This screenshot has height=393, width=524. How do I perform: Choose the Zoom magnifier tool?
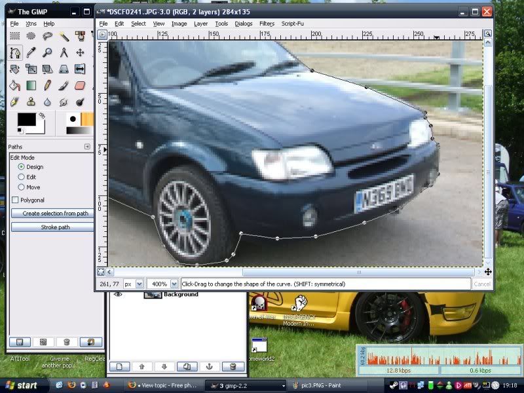pos(47,52)
